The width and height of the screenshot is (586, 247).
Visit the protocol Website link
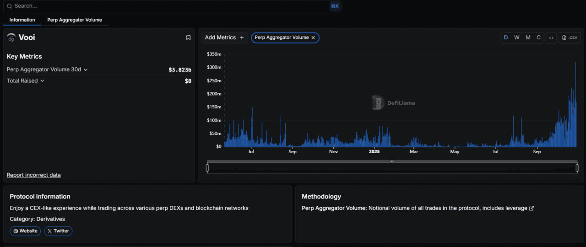pyautogui.click(x=25, y=231)
